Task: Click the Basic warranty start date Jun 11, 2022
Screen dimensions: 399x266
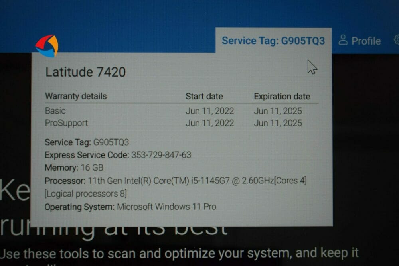Action: point(210,111)
